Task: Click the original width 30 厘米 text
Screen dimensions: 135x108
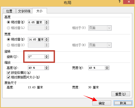Action: 93,88
